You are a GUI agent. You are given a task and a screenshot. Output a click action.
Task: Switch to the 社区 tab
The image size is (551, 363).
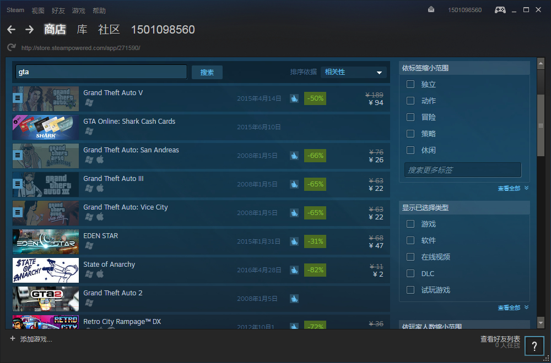coord(109,30)
